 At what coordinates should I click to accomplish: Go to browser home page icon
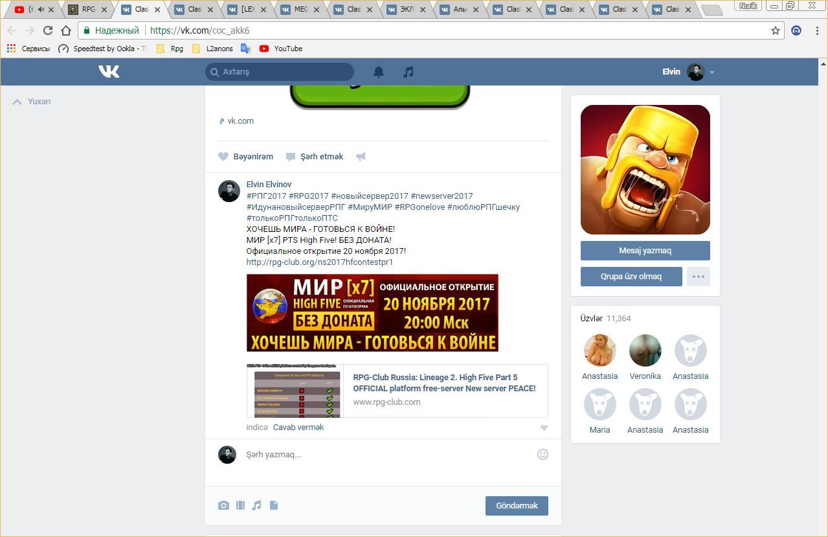65,30
